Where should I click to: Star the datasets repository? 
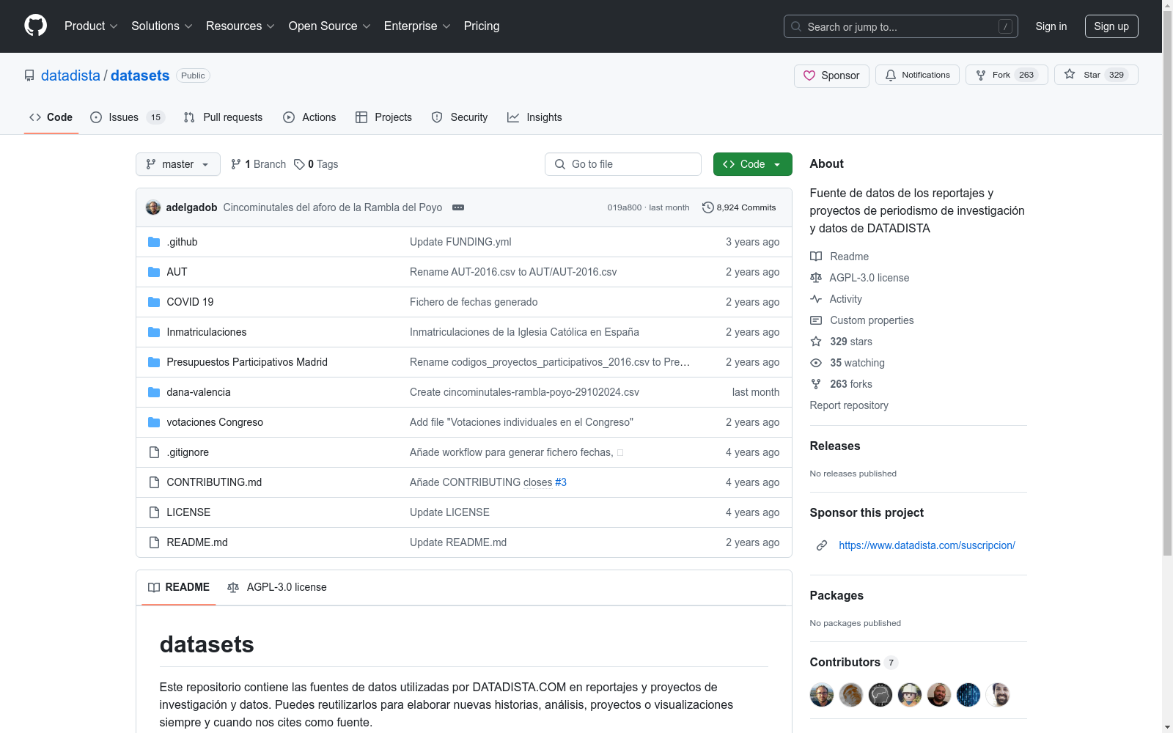click(1096, 75)
